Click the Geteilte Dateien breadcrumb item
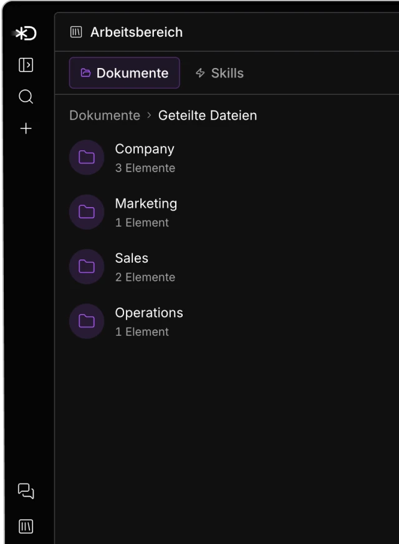The height and width of the screenshot is (544, 399). [x=207, y=115]
